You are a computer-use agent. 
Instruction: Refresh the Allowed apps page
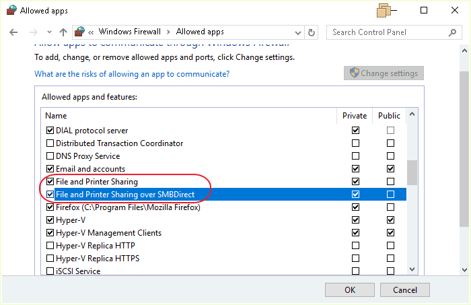click(312, 32)
